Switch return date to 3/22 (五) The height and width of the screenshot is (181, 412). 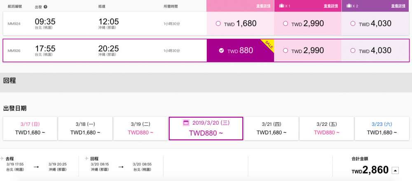point(327,128)
